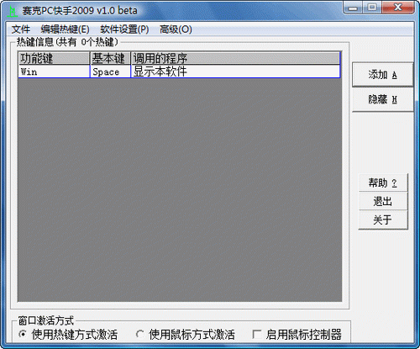Click the 隐藏 H button

pyautogui.click(x=382, y=99)
